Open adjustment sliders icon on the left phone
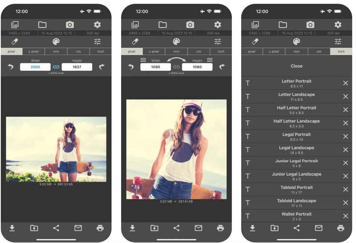Image resolution: width=356 pixels, height=243 pixels. pyautogui.click(x=97, y=42)
